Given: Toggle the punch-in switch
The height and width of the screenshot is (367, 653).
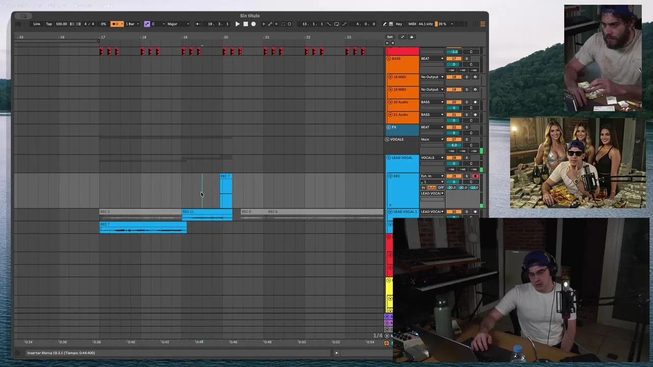Looking at the screenshot, I should pos(329,24).
